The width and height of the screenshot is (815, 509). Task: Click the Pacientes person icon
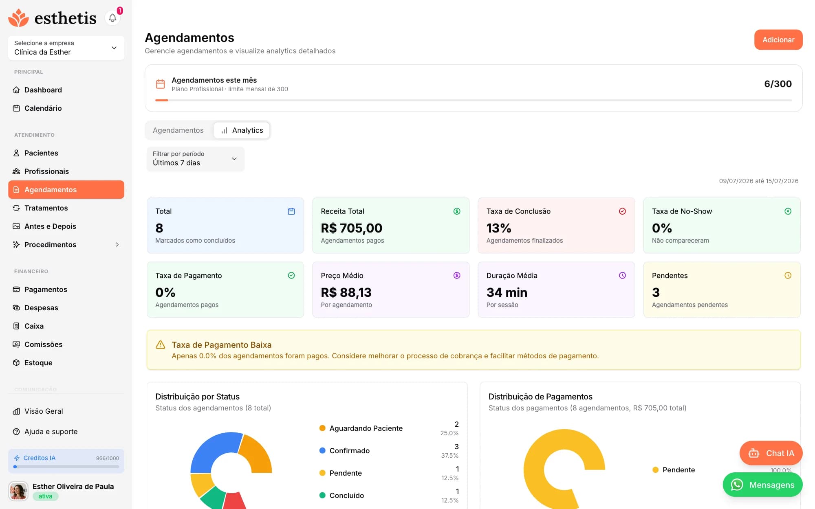16,153
